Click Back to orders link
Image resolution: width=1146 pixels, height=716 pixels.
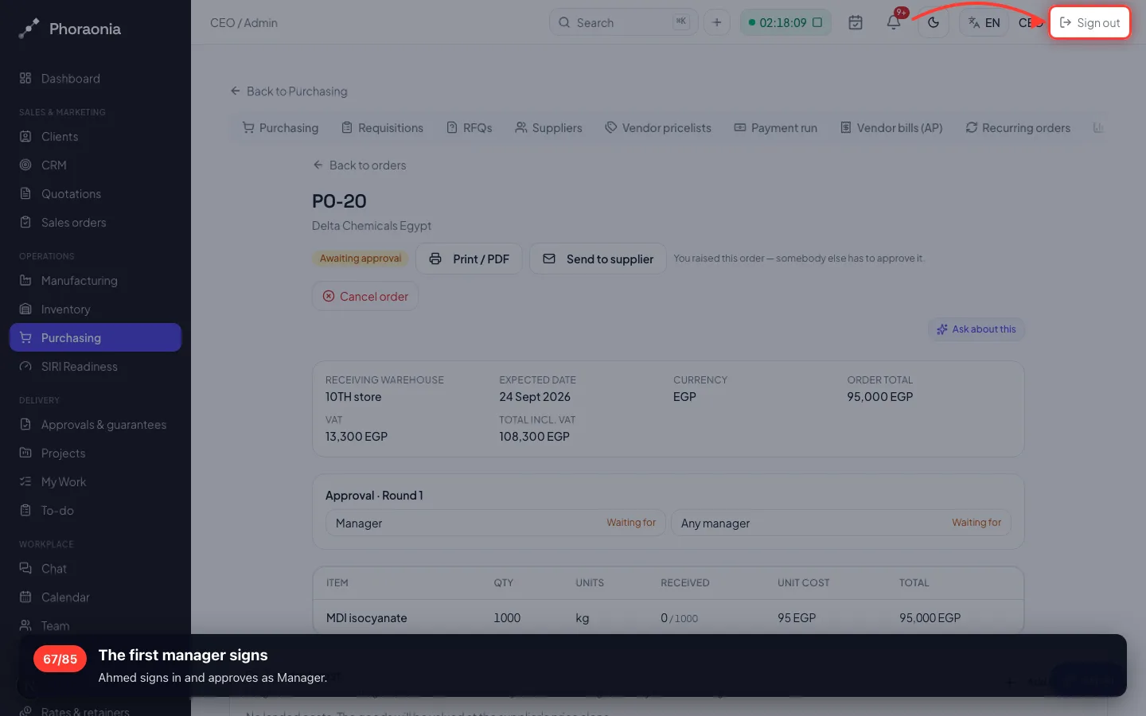(x=360, y=165)
